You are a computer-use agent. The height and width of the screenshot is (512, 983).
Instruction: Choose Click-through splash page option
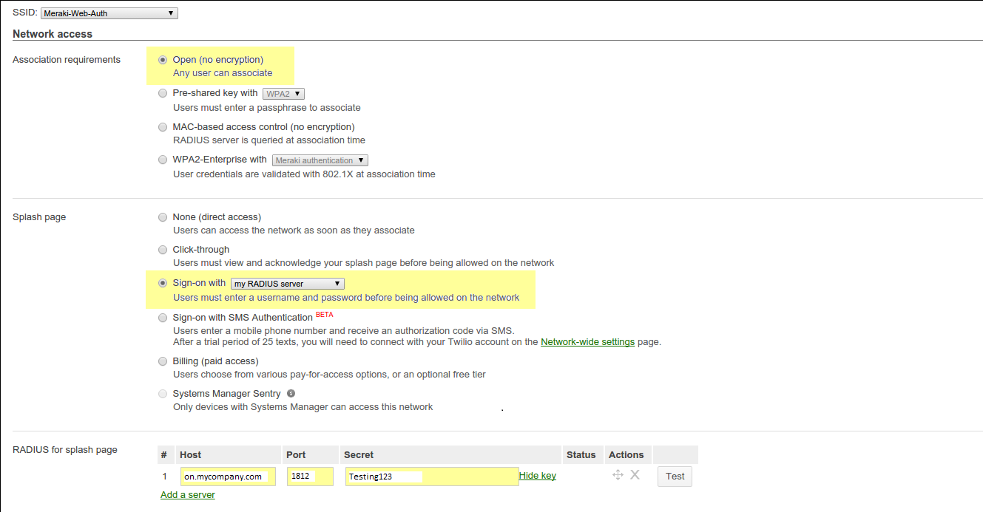click(x=163, y=250)
